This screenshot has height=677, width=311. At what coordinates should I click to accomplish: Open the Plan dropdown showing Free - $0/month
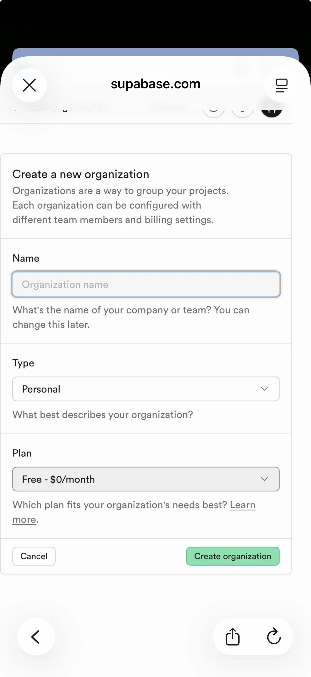click(146, 479)
